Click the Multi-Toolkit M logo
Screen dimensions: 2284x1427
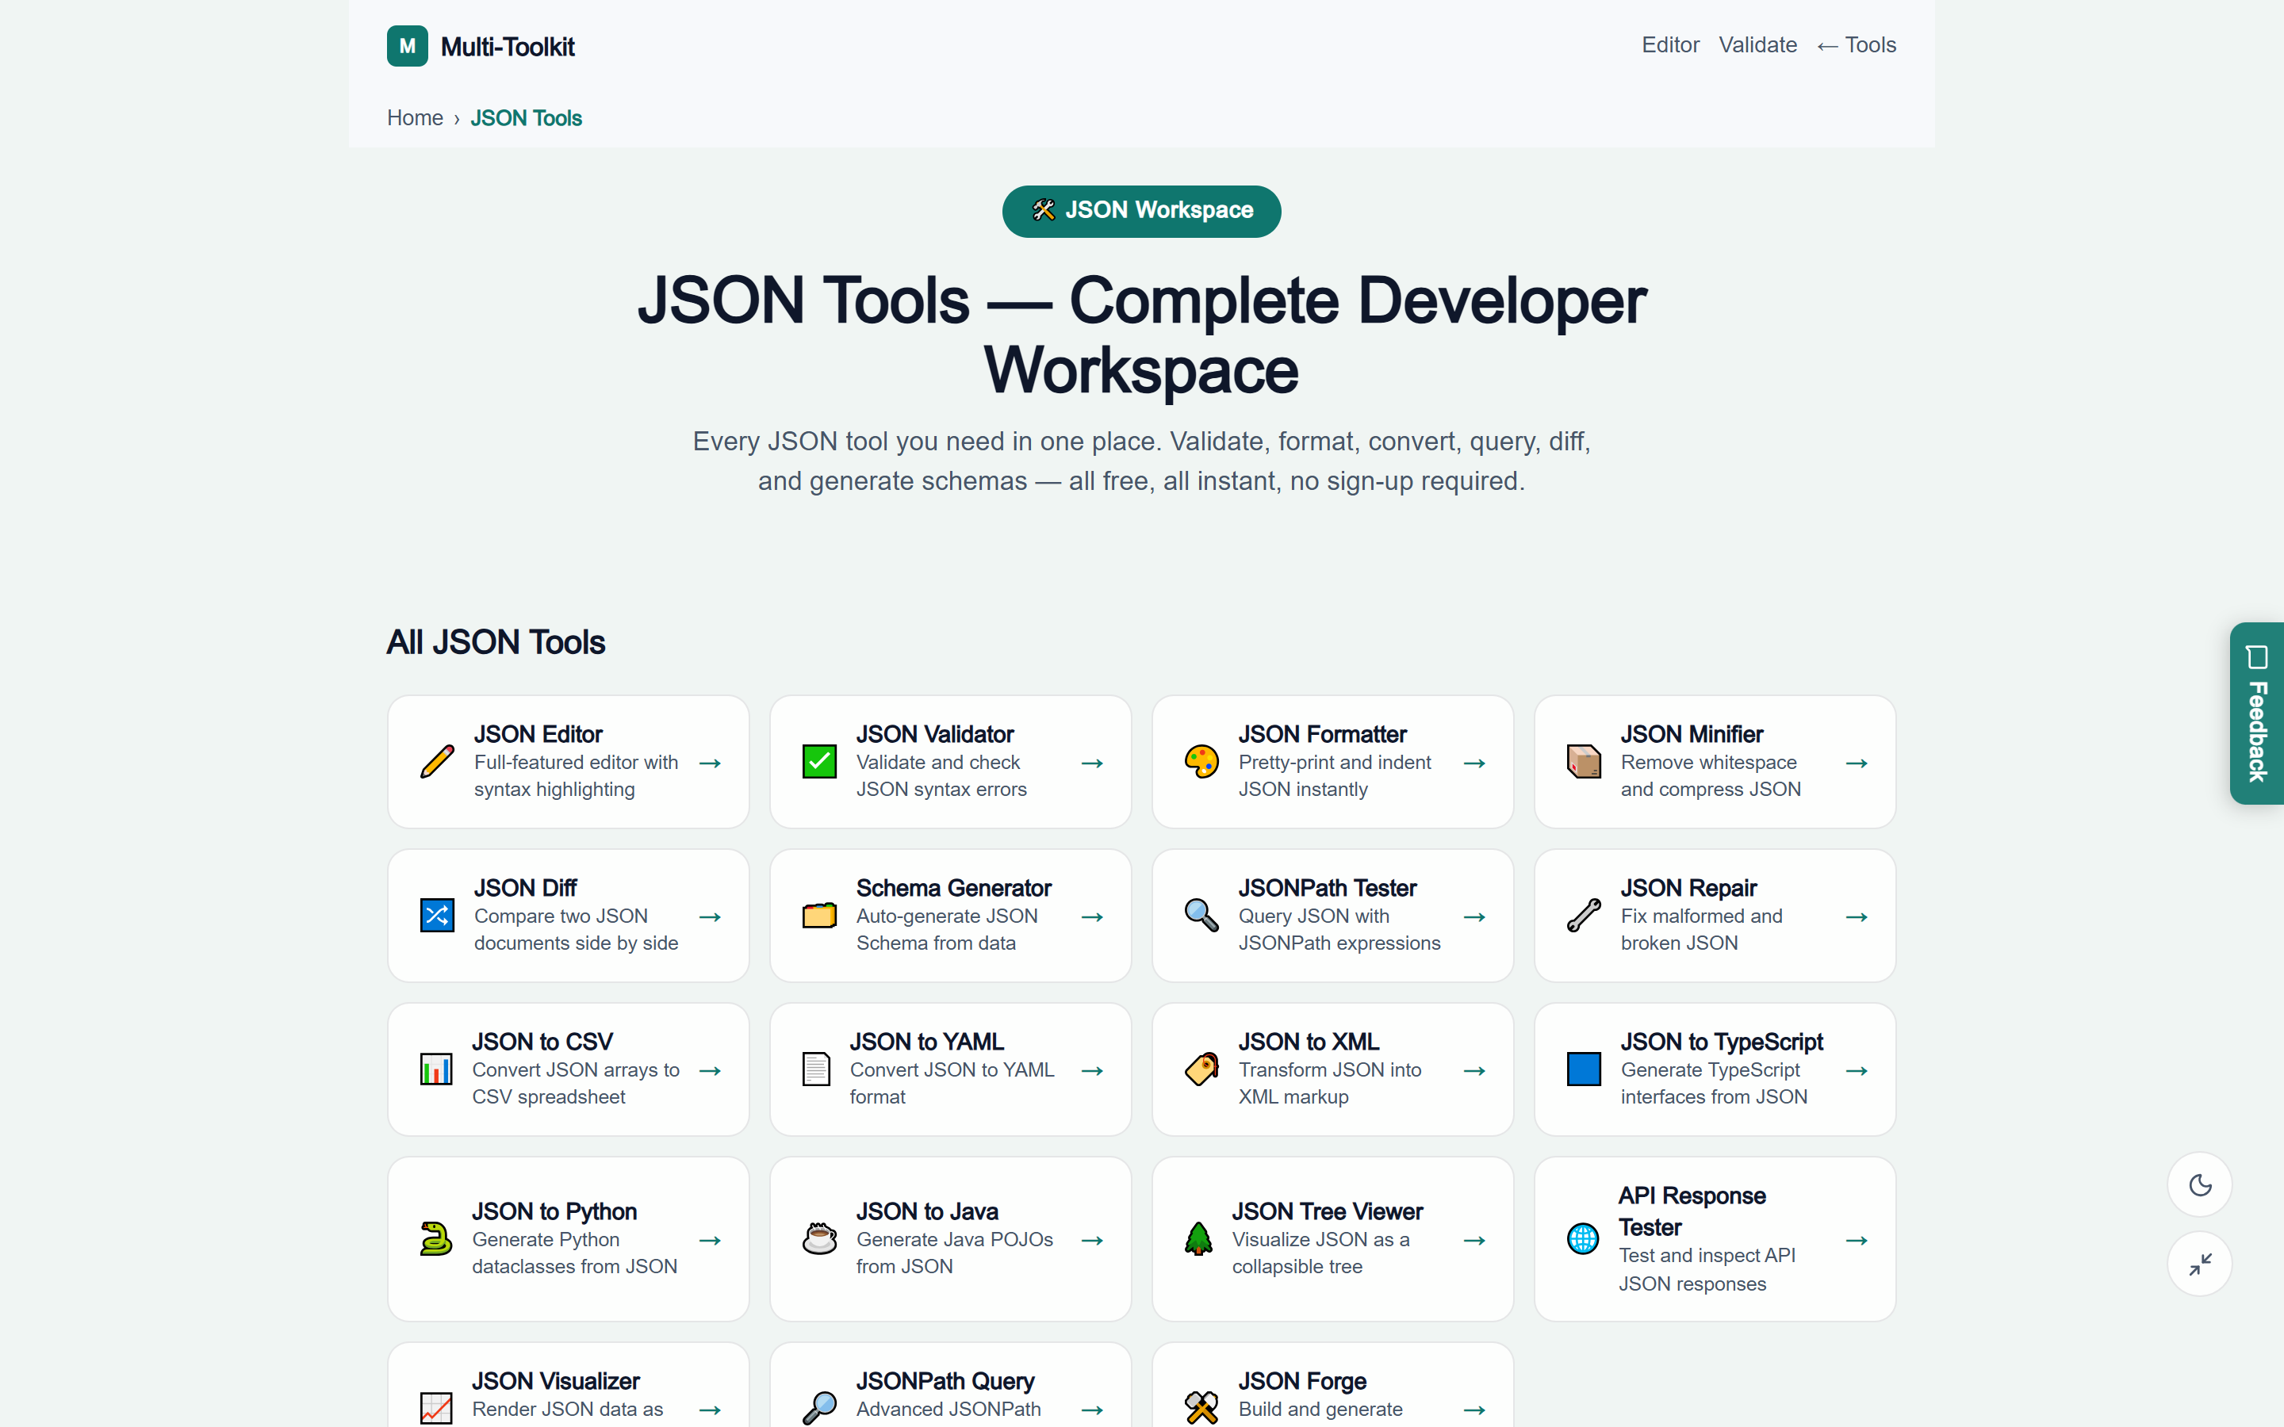[x=408, y=46]
